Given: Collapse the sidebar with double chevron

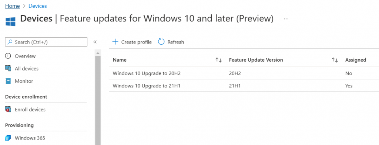Looking at the screenshot, I should (x=95, y=42).
